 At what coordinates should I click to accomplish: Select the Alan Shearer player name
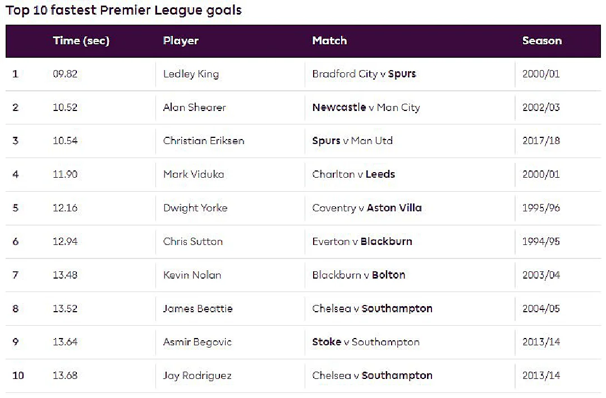tap(194, 107)
